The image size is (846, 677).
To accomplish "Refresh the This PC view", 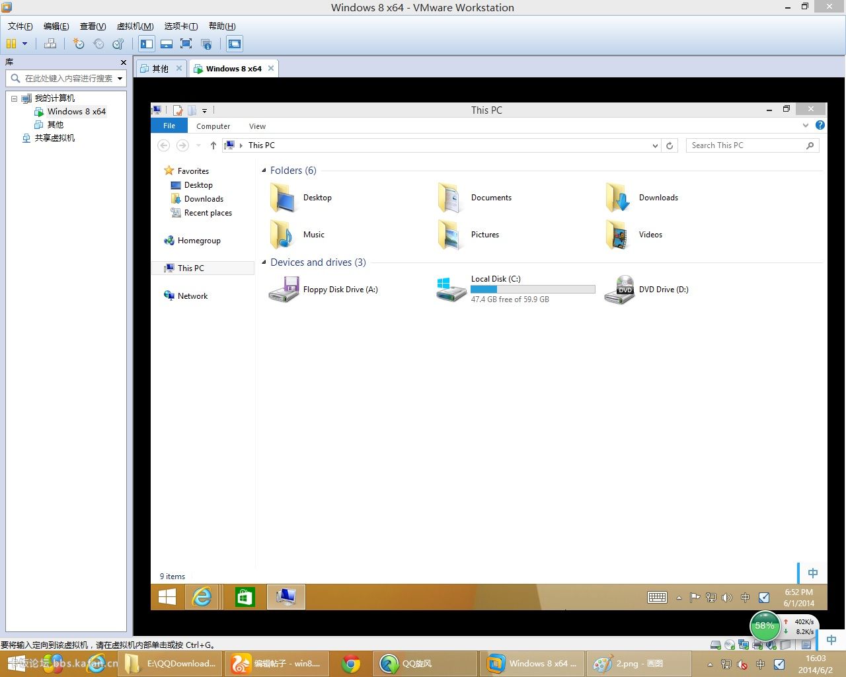I will [x=670, y=145].
